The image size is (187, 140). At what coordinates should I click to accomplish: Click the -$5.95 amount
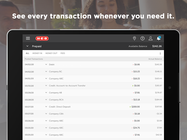[136, 65]
